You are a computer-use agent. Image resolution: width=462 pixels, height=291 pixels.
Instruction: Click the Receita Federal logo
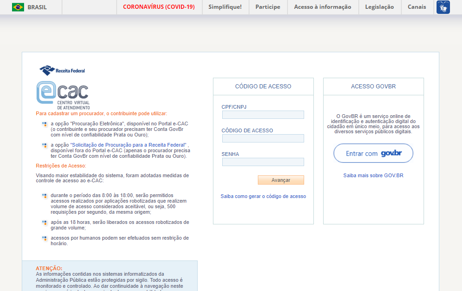62,70
